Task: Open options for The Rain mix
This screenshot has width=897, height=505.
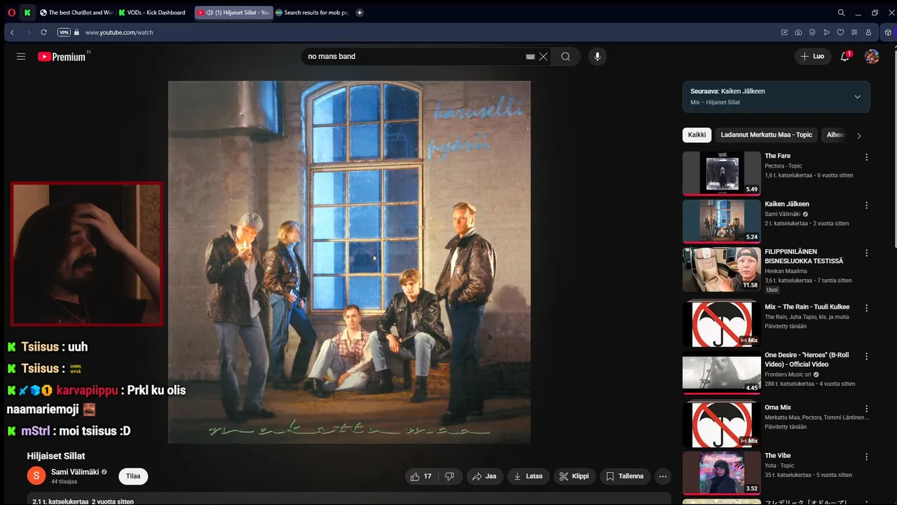Action: [866, 308]
